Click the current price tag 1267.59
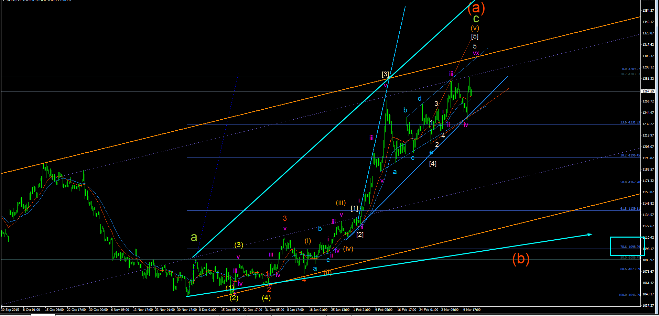659x316 pixels. [648, 91]
